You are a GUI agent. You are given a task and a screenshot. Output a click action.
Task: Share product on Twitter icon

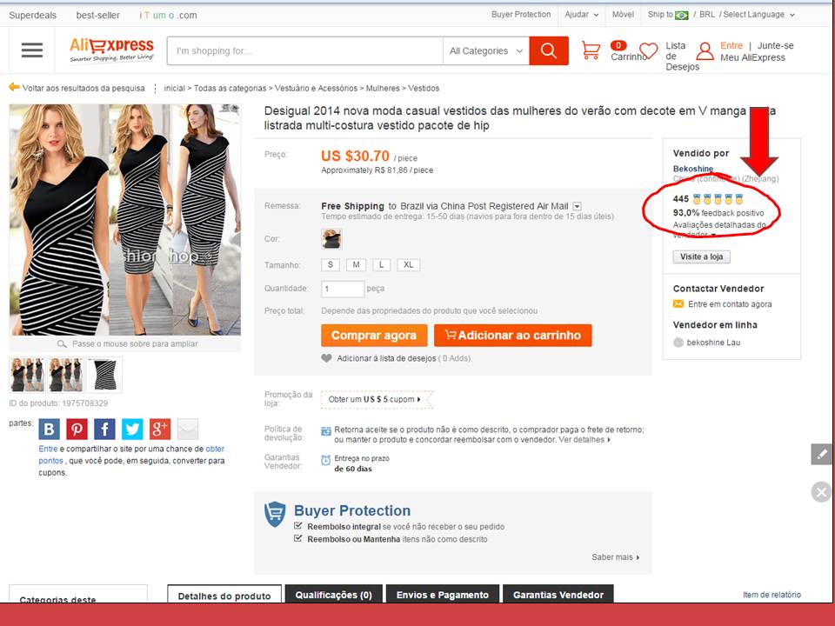132,429
